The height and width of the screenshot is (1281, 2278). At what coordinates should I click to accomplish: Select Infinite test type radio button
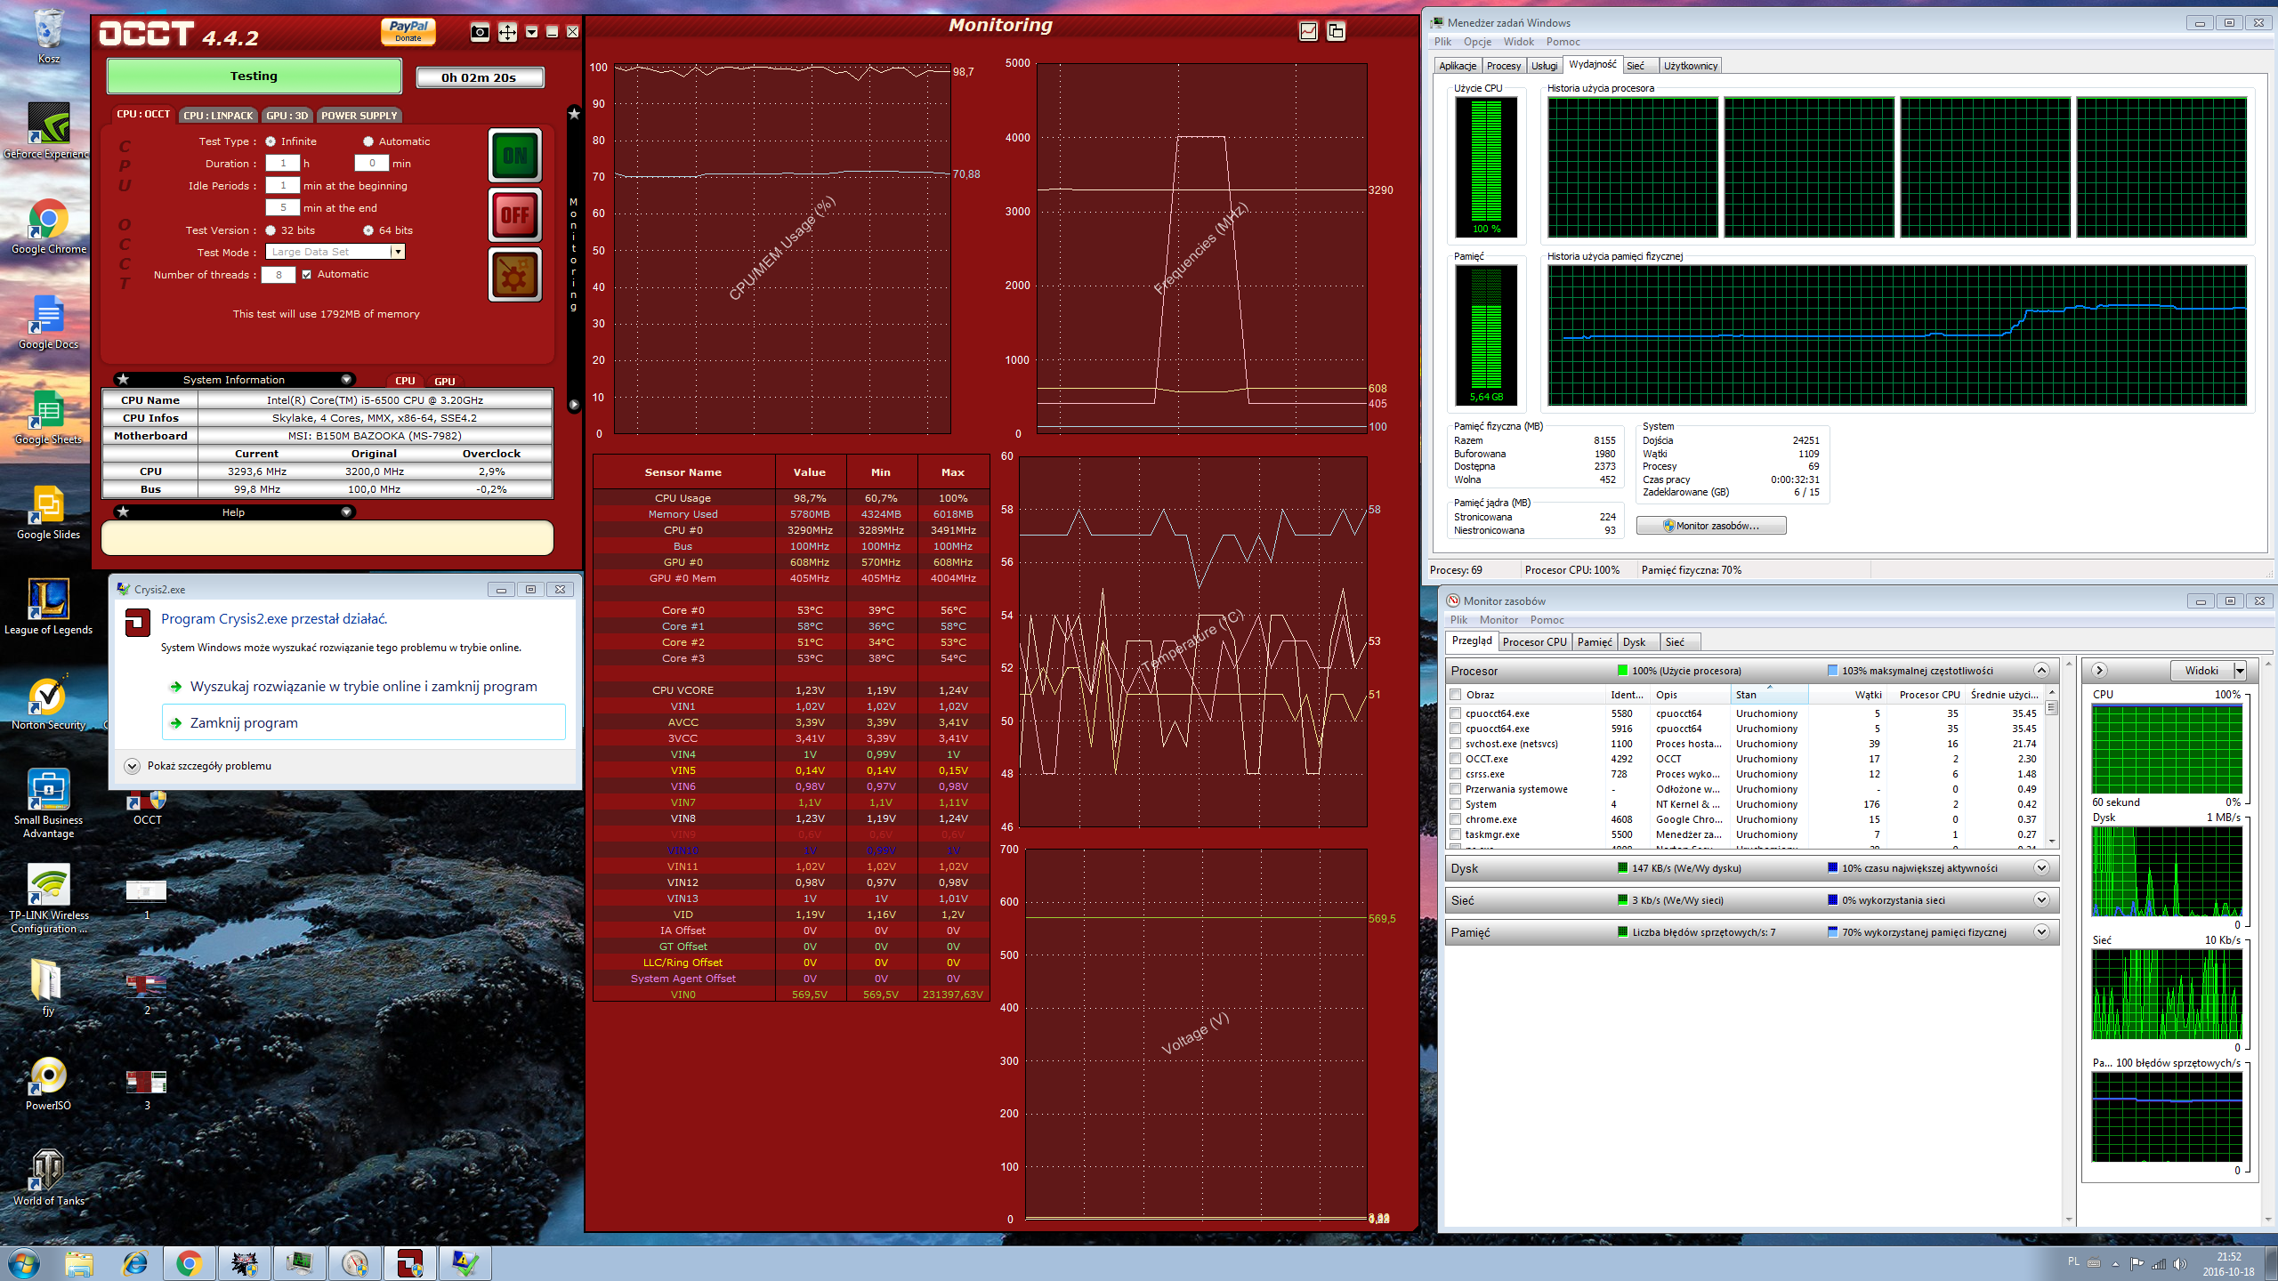click(271, 141)
